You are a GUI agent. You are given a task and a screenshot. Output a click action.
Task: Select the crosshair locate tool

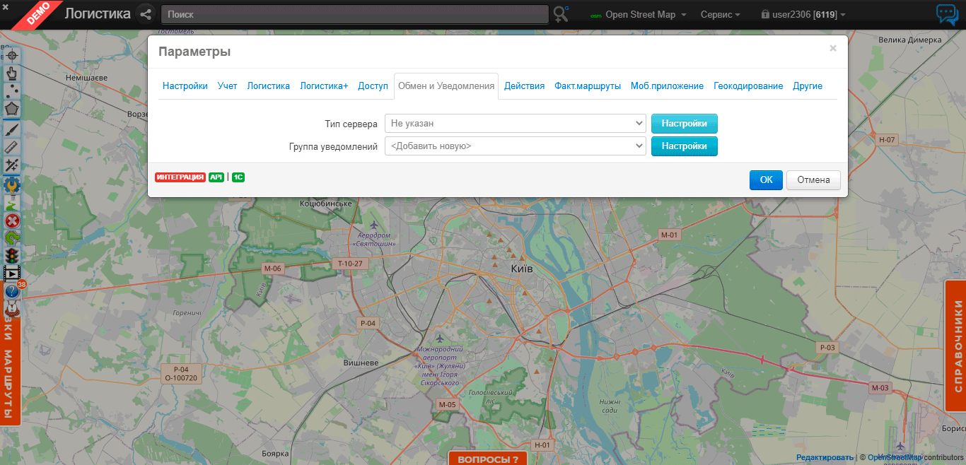click(12, 55)
